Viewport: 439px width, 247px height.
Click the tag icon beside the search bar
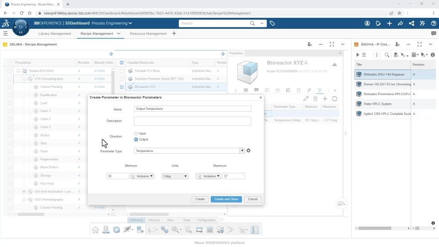pyautogui.click(x=272, y=23)
